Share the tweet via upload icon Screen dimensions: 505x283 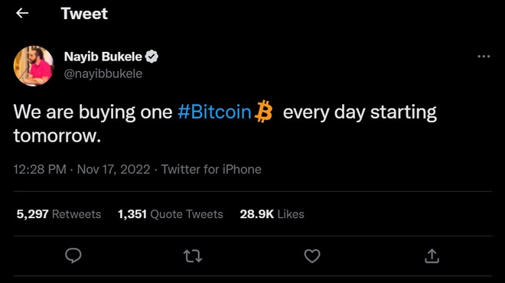(x=432, y=256)
